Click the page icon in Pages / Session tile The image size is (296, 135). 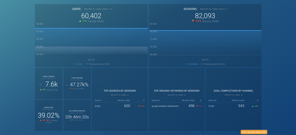[x=41, y=85]
